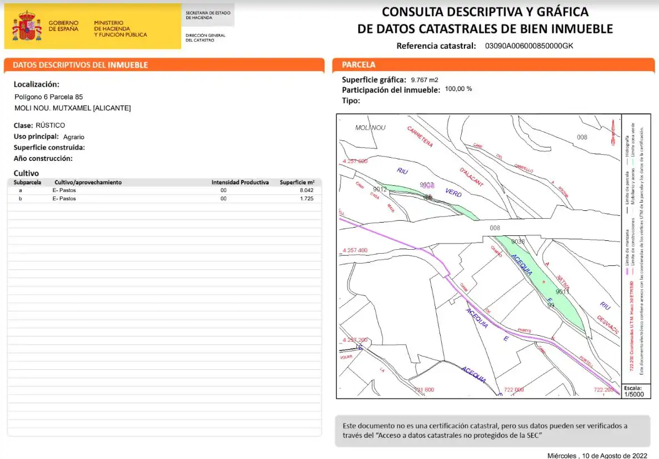Click the 'MOLI NOU' map label
Viewport: 659px width, 459px height.
click(x=370, y=127)
